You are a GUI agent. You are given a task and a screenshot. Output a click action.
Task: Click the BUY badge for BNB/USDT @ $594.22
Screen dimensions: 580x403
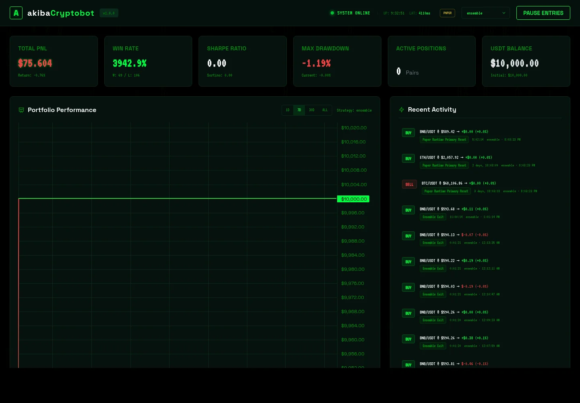tap(408, 262)
